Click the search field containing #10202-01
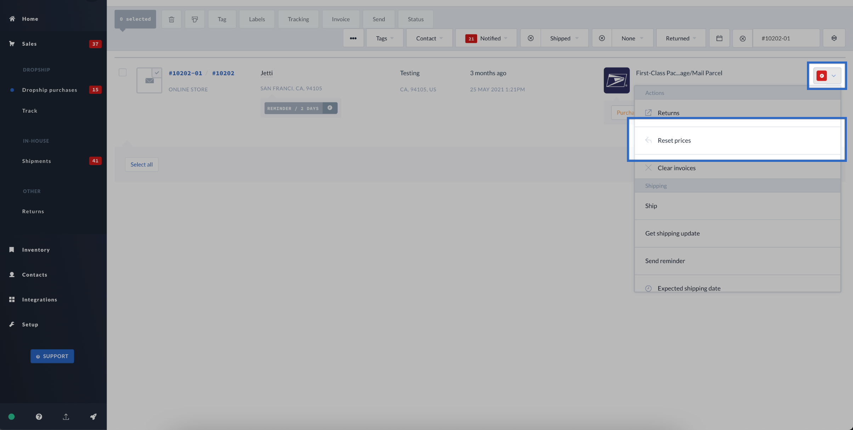This screenshot has height=430, width=853. (786, 38)
